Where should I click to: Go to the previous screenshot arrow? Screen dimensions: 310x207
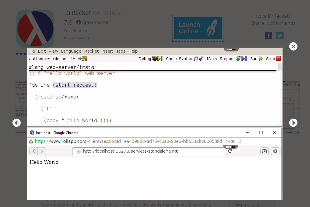(17, 123)
